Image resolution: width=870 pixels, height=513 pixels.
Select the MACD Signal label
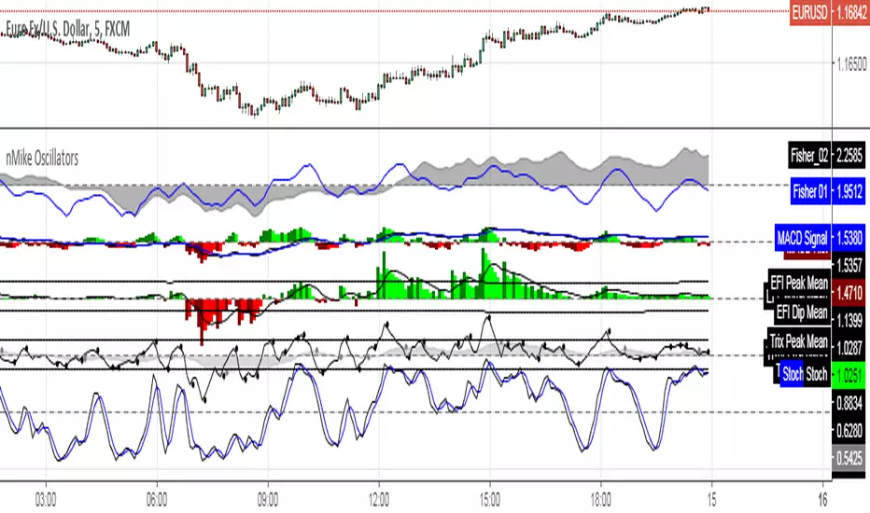click(802, 238)
